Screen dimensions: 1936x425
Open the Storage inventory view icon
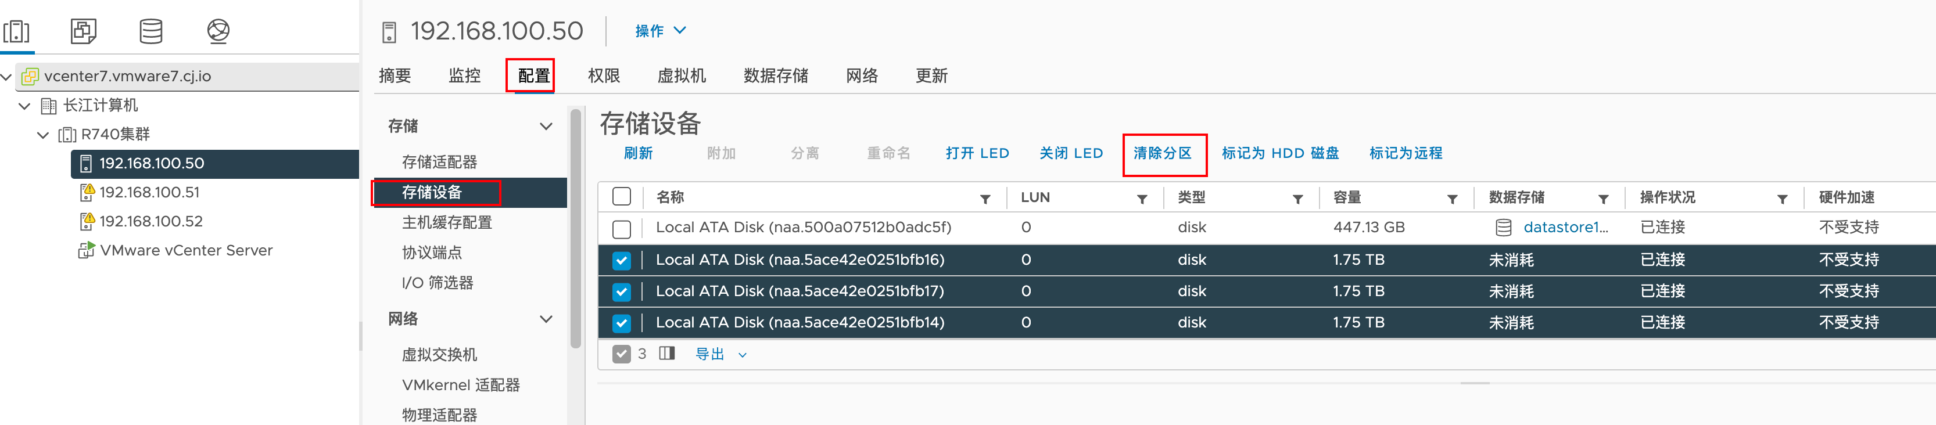151,31
